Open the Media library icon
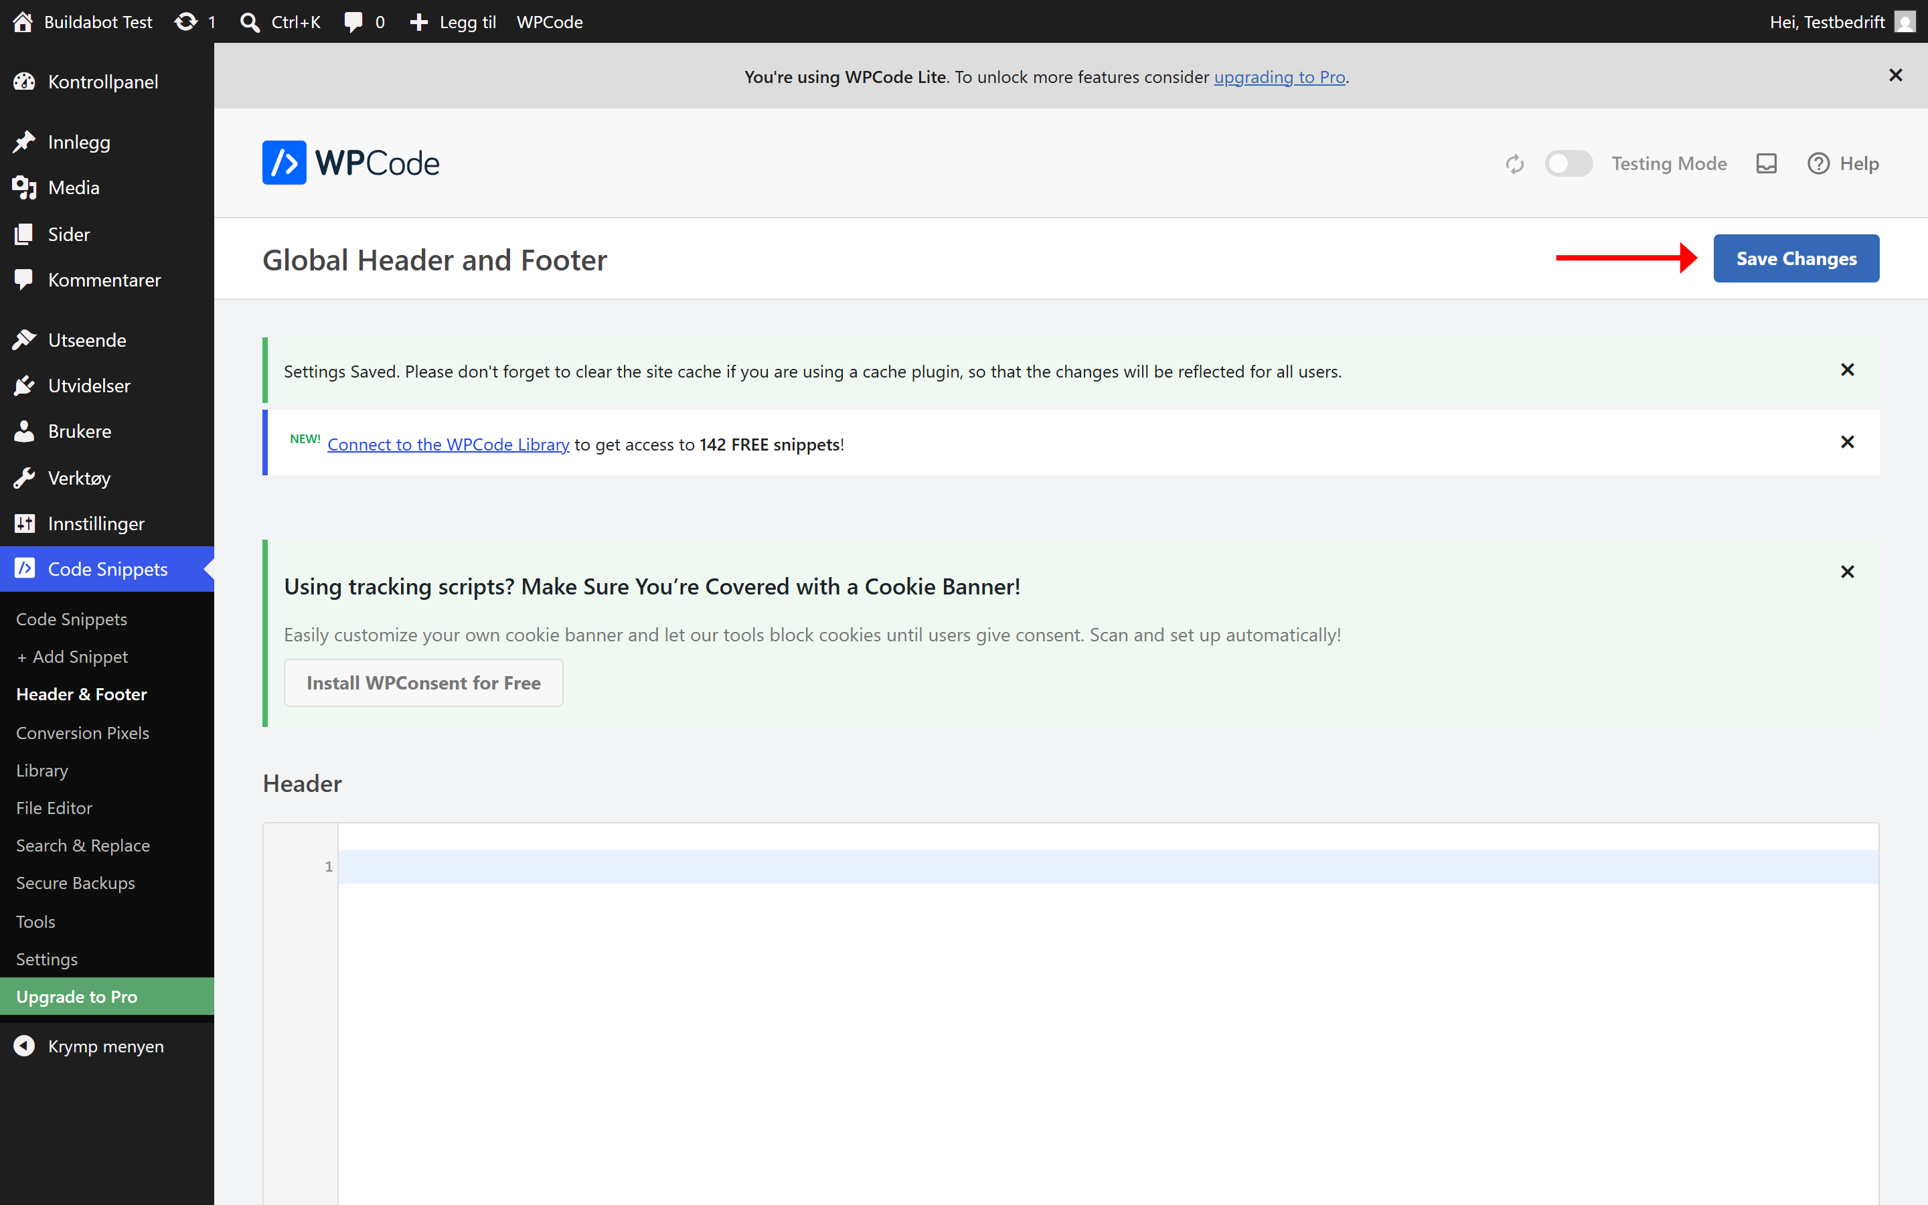The image size is (1928, 1205). (x=24, y=187)
